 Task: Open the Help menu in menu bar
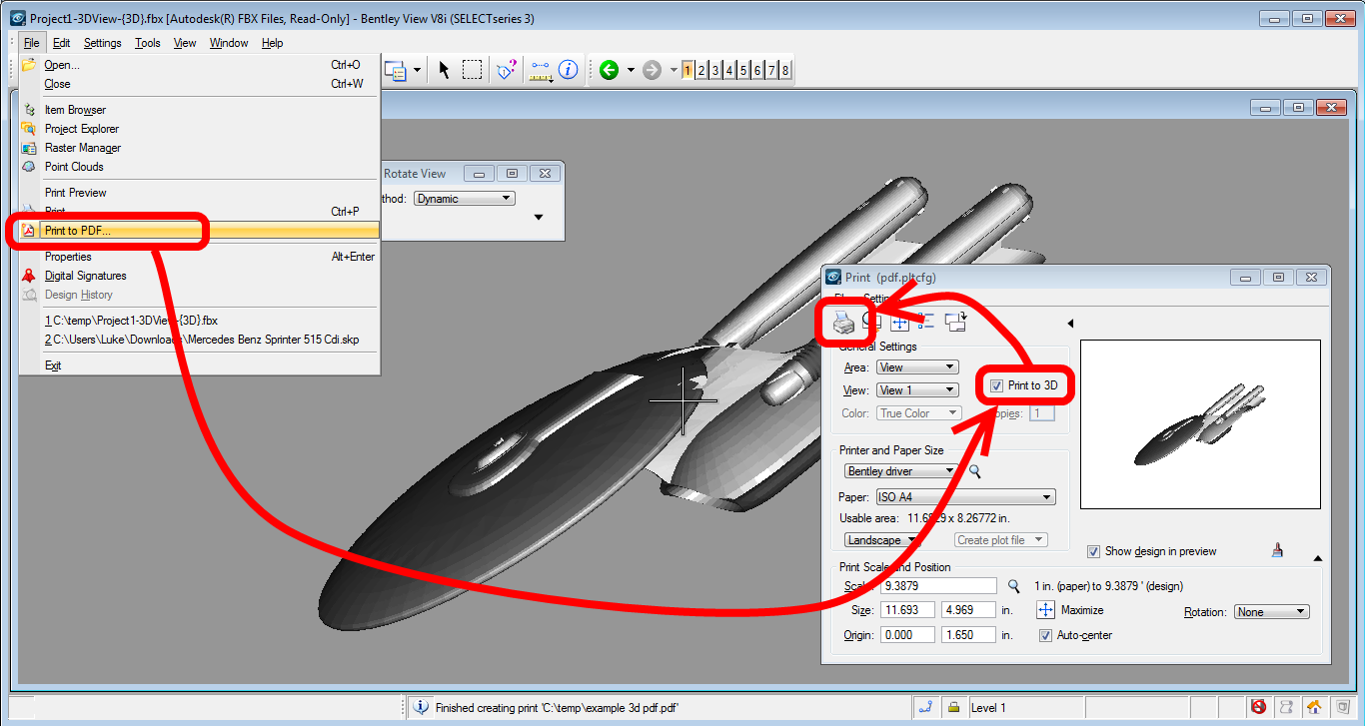[272, 43]
